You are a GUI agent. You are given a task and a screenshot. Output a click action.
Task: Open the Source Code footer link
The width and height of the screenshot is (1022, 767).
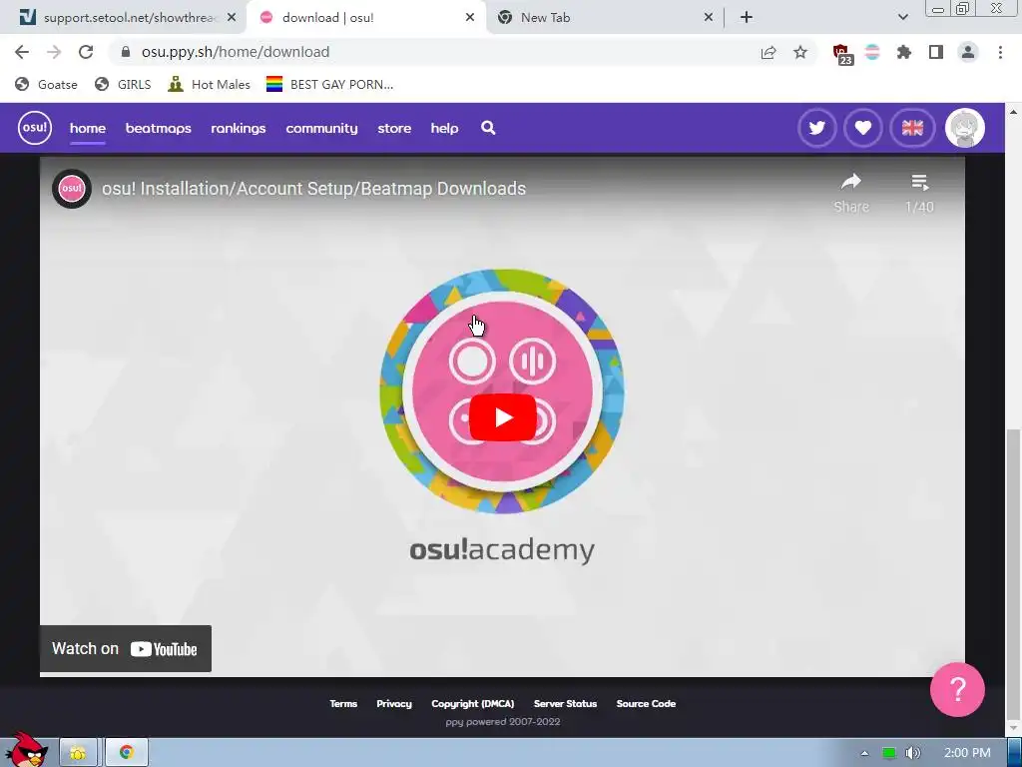coord(646,704)
